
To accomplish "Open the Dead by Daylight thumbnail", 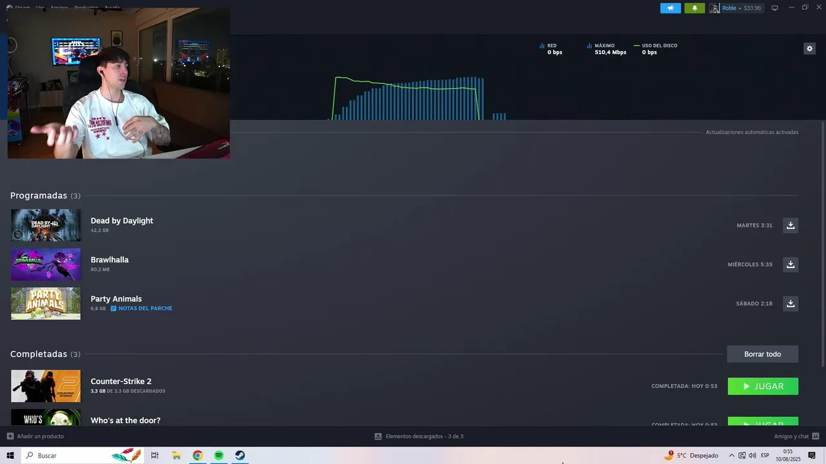I will (46, 225).
